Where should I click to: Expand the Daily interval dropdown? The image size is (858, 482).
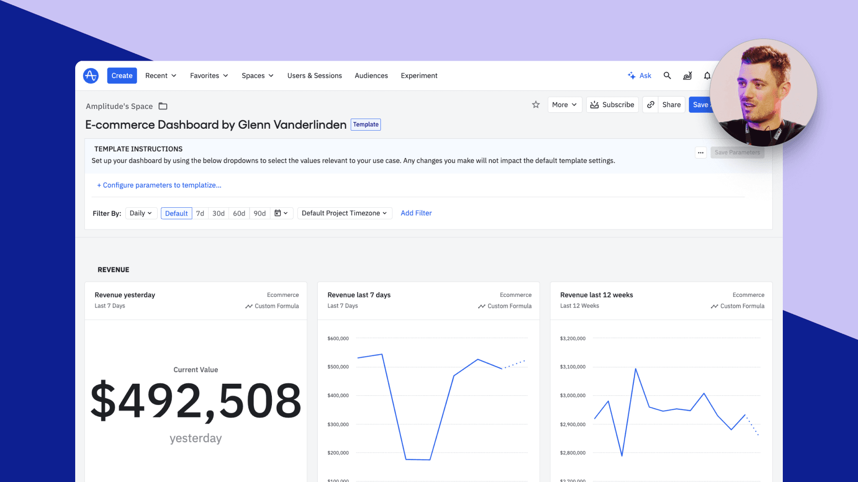tap(141, 213)
